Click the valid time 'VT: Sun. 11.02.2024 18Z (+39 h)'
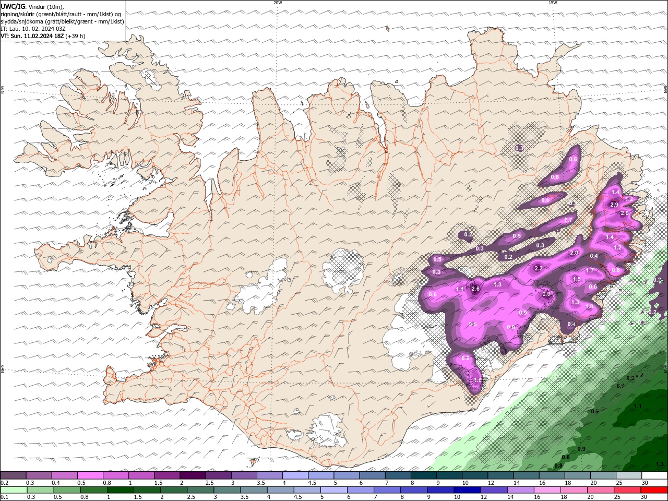The width and height of the screenshot is (668, 501). point(43,36)
